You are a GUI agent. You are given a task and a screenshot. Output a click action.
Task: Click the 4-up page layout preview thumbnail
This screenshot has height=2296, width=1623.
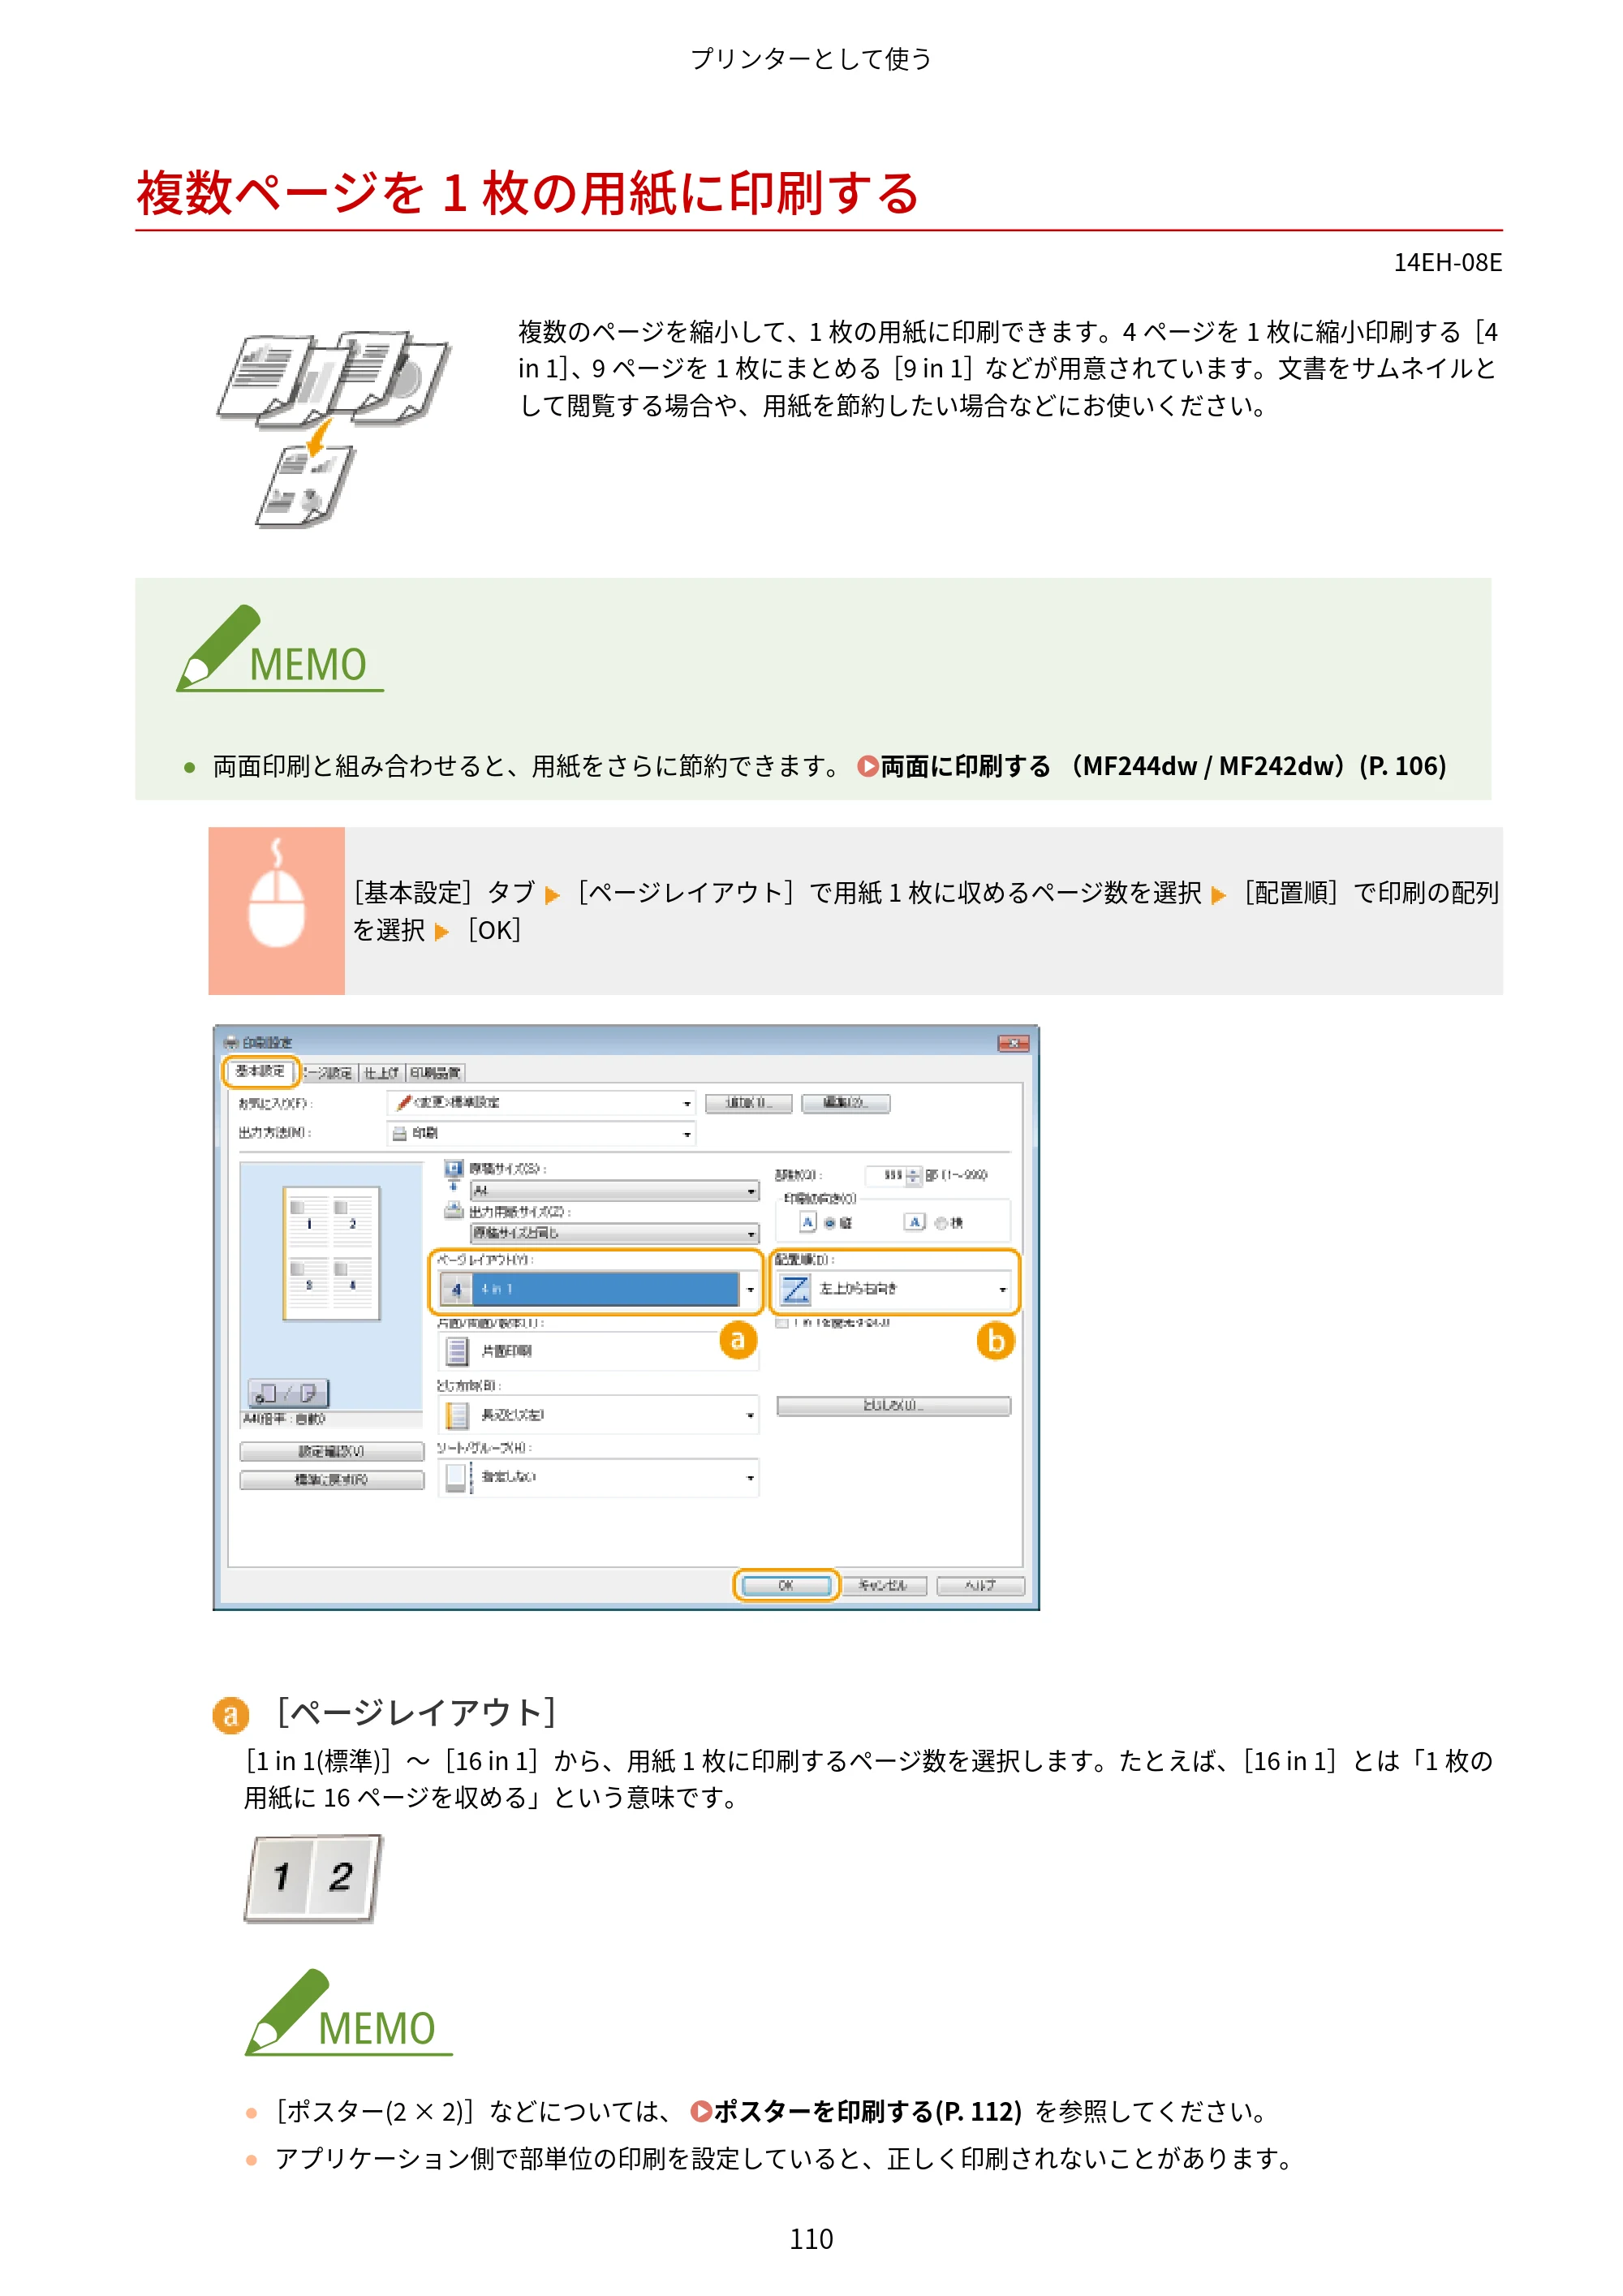pyautogui.click(x=331, y=1253)
